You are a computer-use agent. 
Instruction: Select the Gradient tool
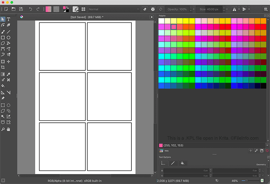pyautogui.click(x=3, y=74)
